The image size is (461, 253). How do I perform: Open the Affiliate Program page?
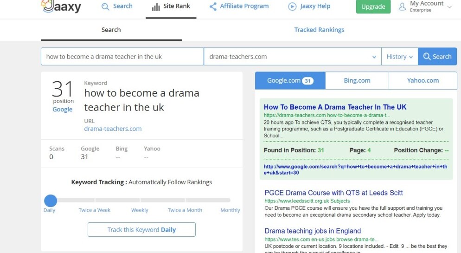click(x=239, y=6)
